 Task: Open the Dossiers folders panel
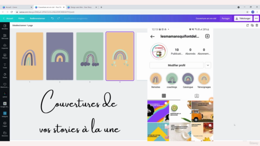pos(5,134)
